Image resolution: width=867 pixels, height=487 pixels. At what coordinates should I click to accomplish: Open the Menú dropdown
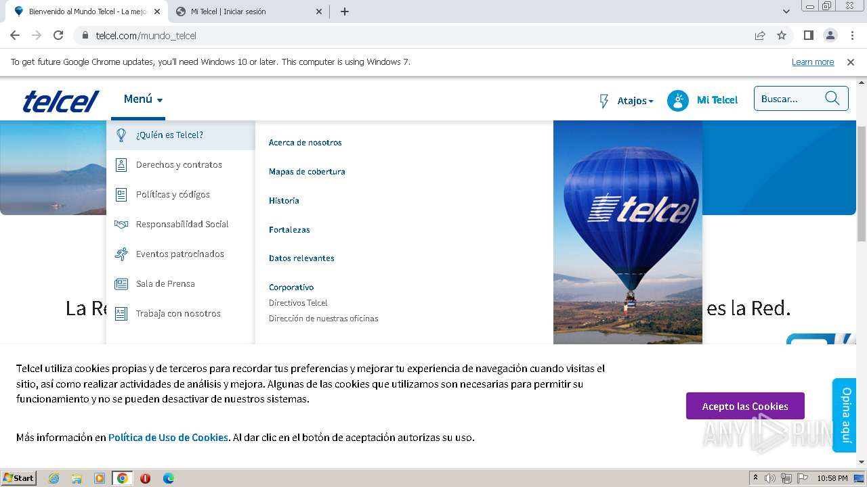click(143, 99)
